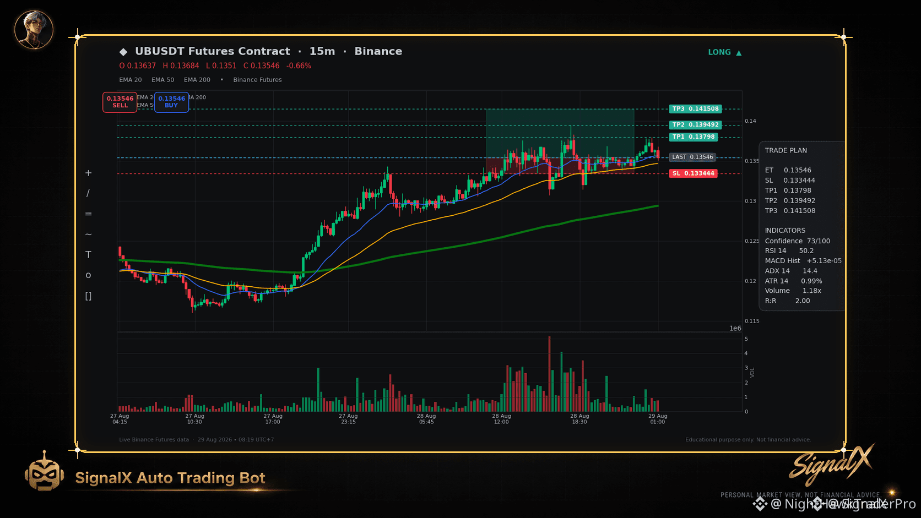The height and width of the screenshot is (518, 921).
Task: Click the MACD Hist +5.13e-05 row
Action: point(803,261)
